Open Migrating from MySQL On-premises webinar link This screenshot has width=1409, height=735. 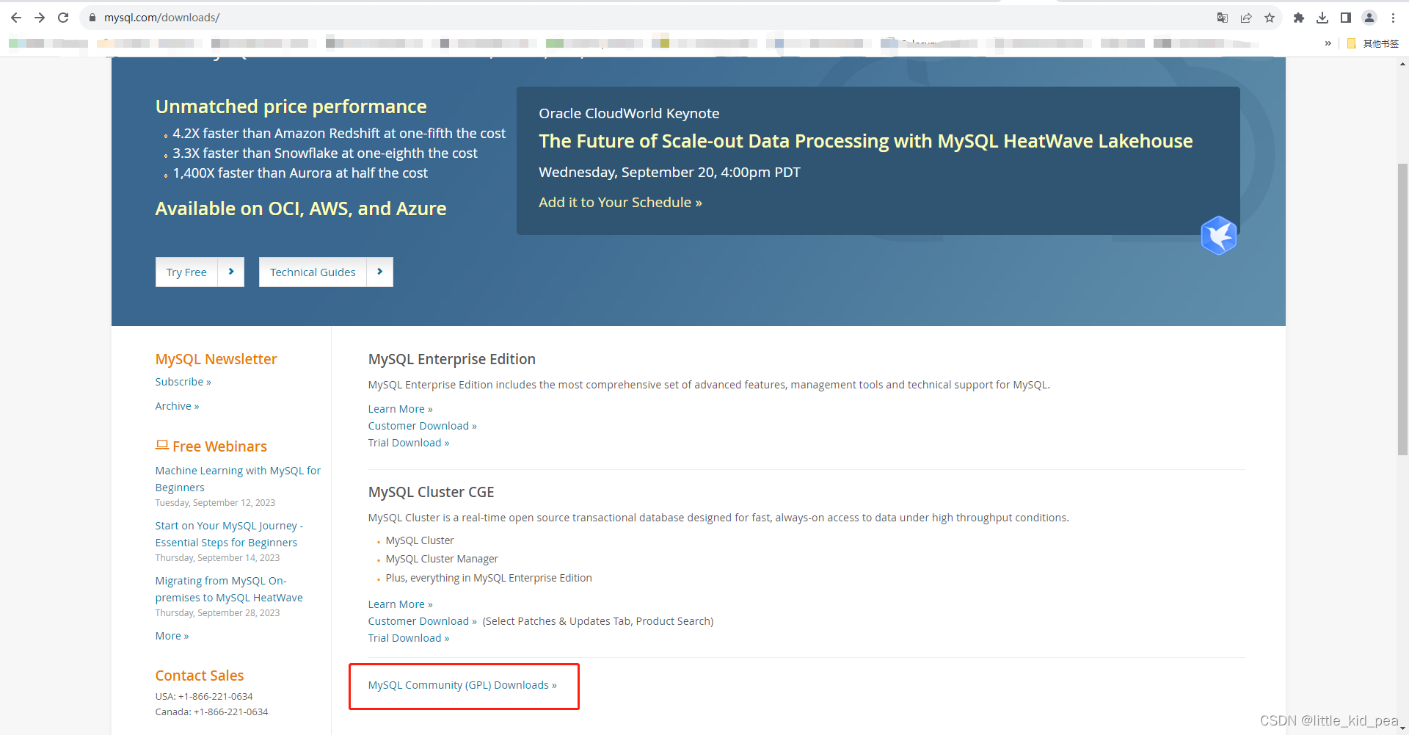tap(229, 589)
